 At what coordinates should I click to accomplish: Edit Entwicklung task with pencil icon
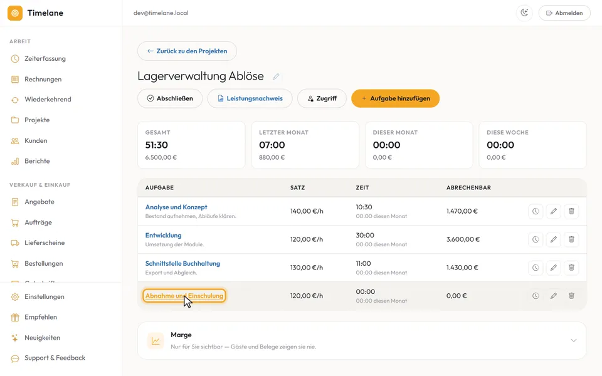554,239
